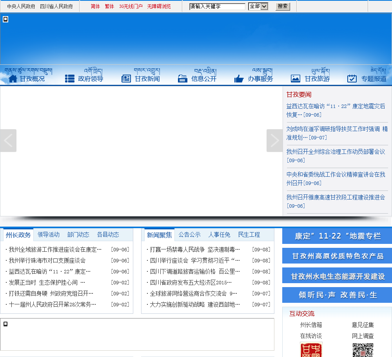Click the list icon beside 政府领导
This screenshot has height=357, width=392.
(70, 79)
